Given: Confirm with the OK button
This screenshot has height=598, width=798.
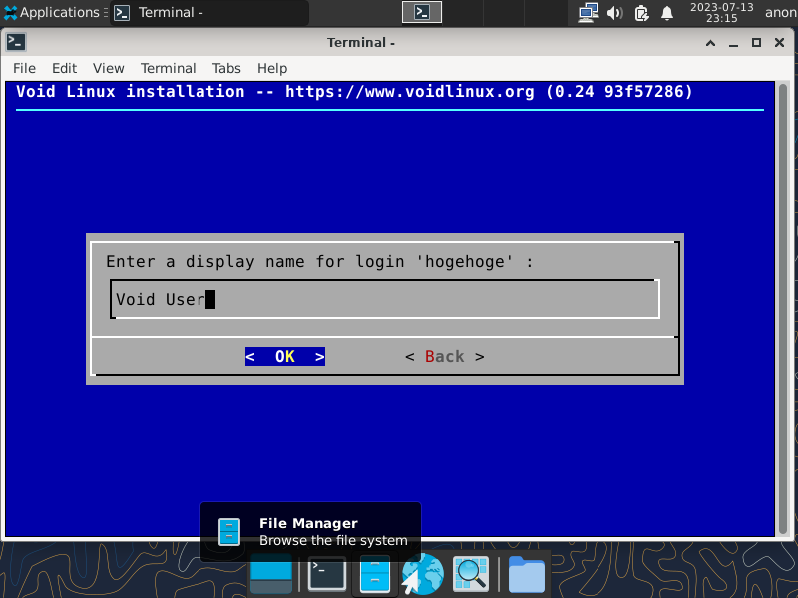Looking at the screenshot, I should 285,357.
